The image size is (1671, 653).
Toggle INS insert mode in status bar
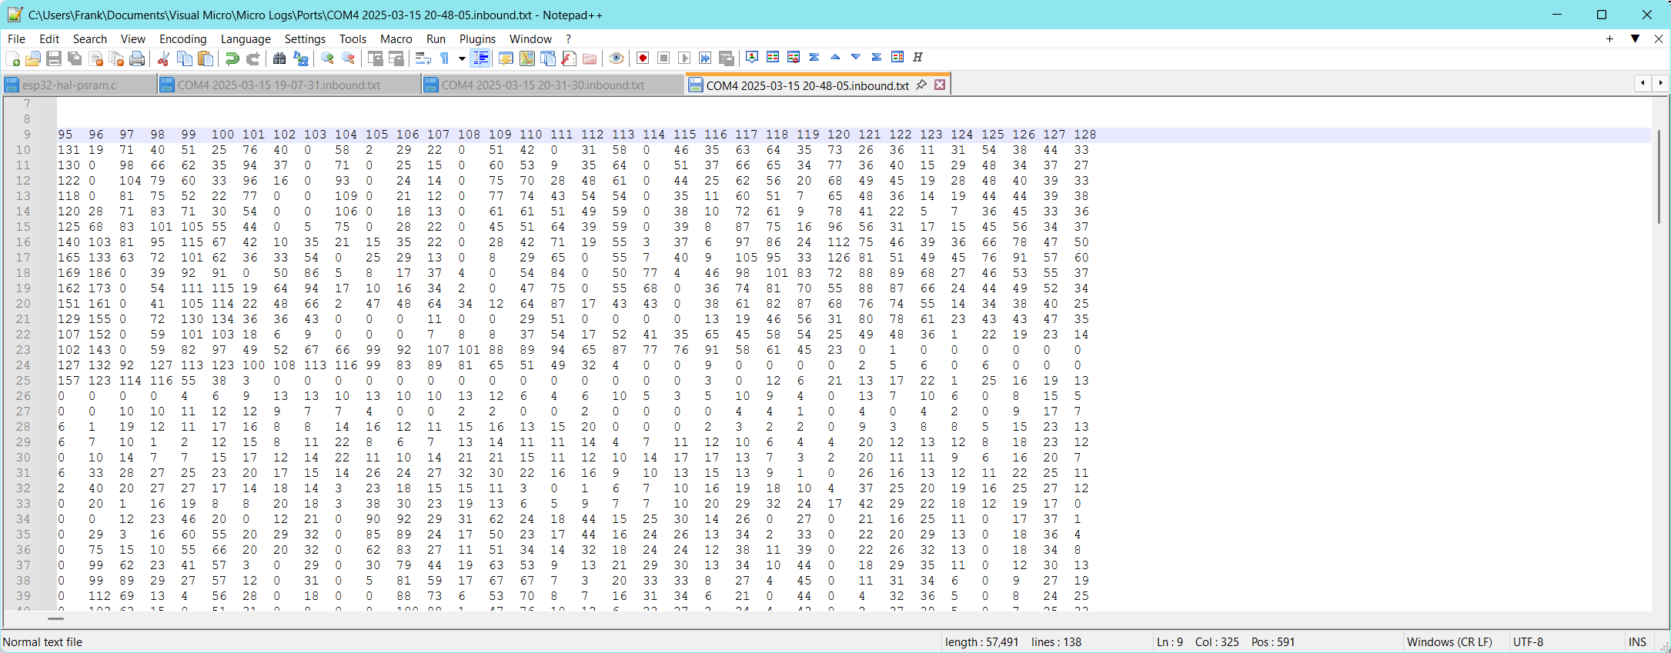1636,641
